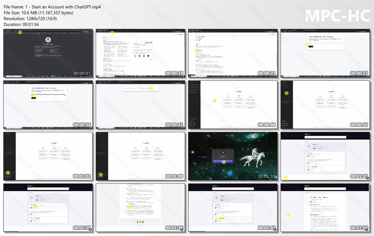Click the thumbnail stamped 00:00:07

click(48, 53)
